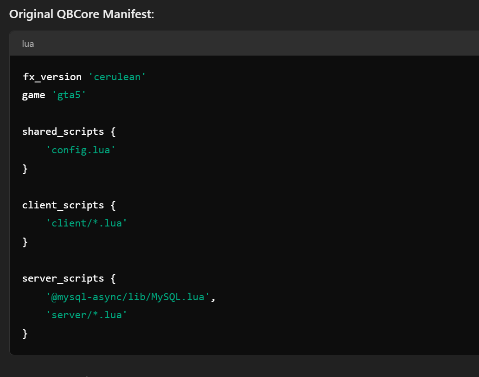
Task: Click the server_scripts keyword
Action: click(63, 278)
